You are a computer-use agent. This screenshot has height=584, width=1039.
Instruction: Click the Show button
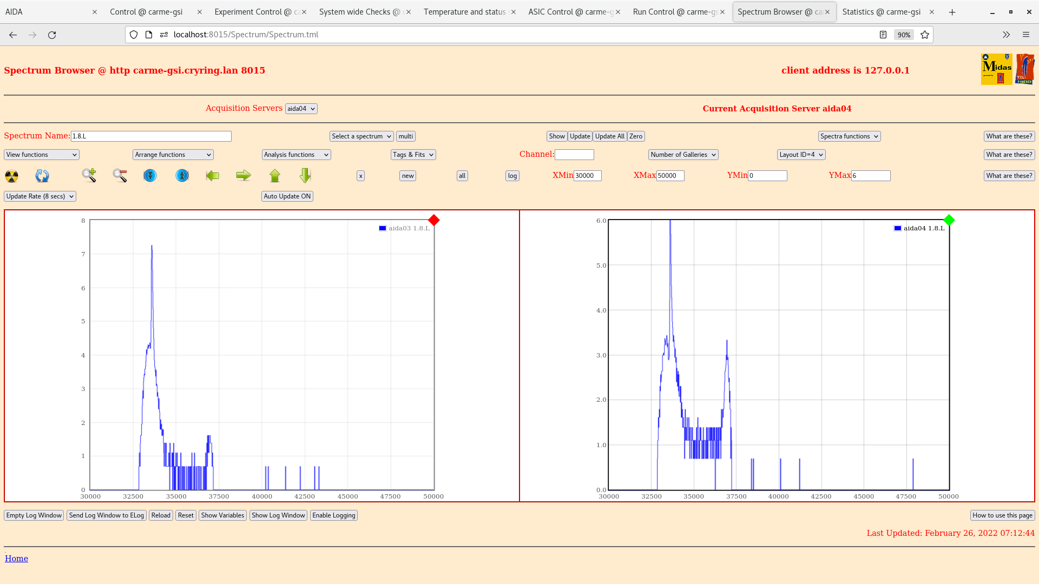(x=557, y=136)
